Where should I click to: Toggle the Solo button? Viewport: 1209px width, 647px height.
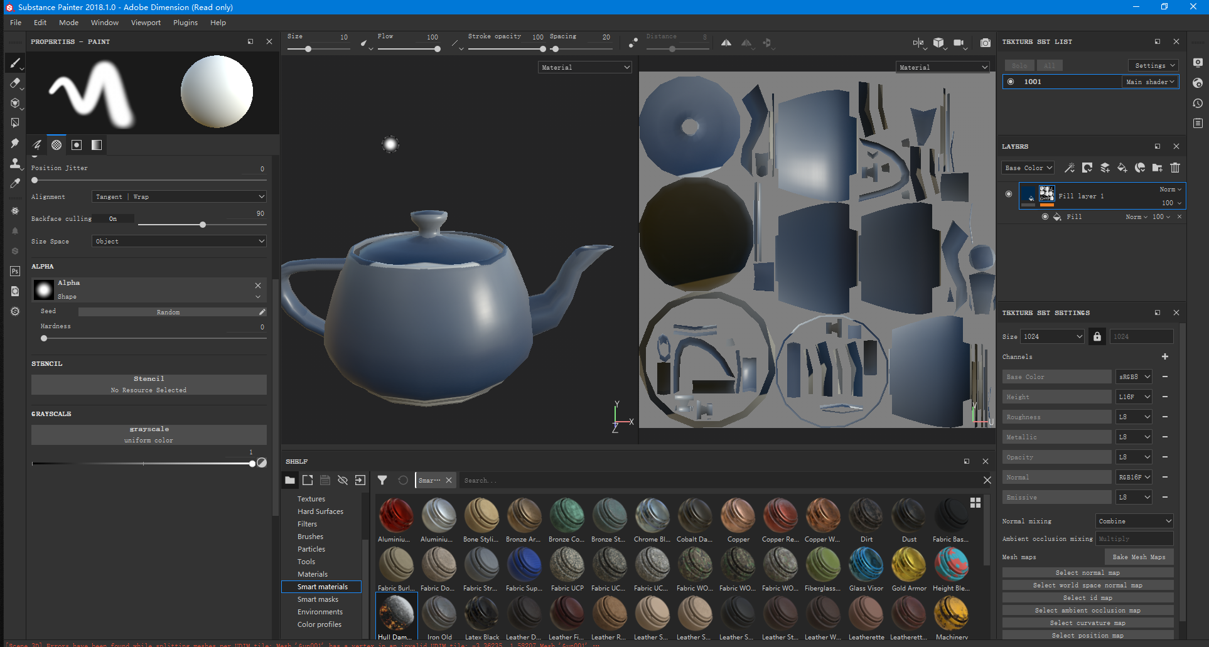tap(1019, 65)
